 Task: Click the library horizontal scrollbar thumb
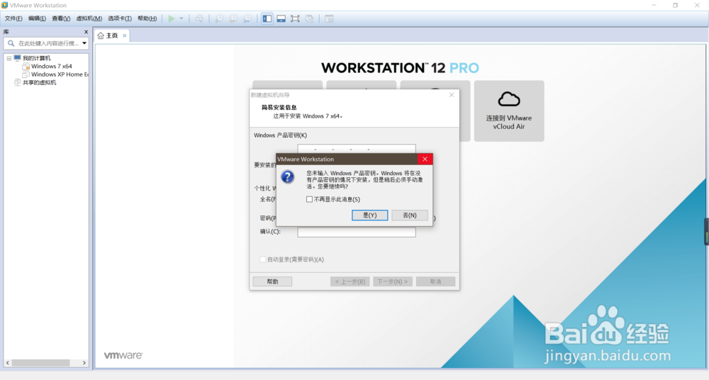pos(40,363)
